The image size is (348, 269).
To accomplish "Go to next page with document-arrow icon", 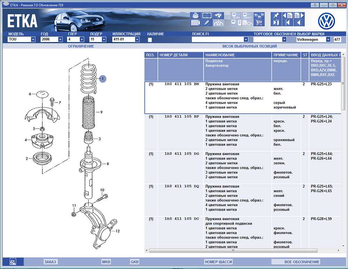I will pyautogui.click(x=299, y=16).
